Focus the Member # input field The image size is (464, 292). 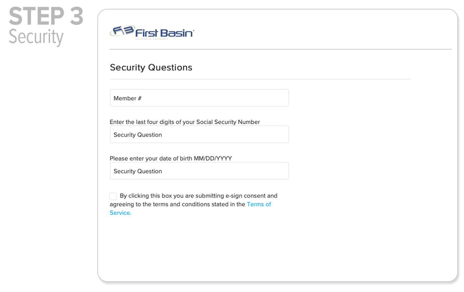click(199, 98)
